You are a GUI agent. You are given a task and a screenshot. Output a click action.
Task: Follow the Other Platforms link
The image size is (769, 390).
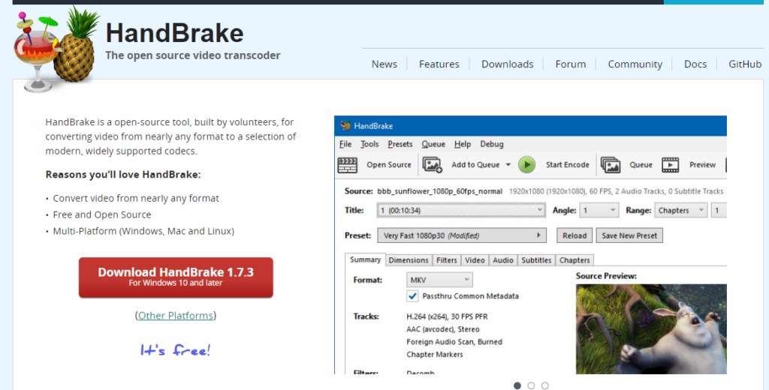tap(175, 316)
